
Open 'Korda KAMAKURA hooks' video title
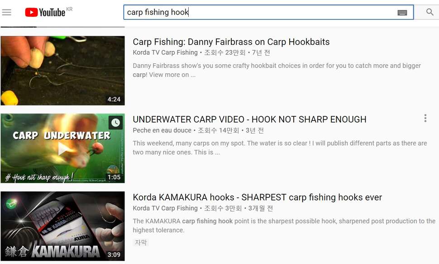click(x=258, y=197)
